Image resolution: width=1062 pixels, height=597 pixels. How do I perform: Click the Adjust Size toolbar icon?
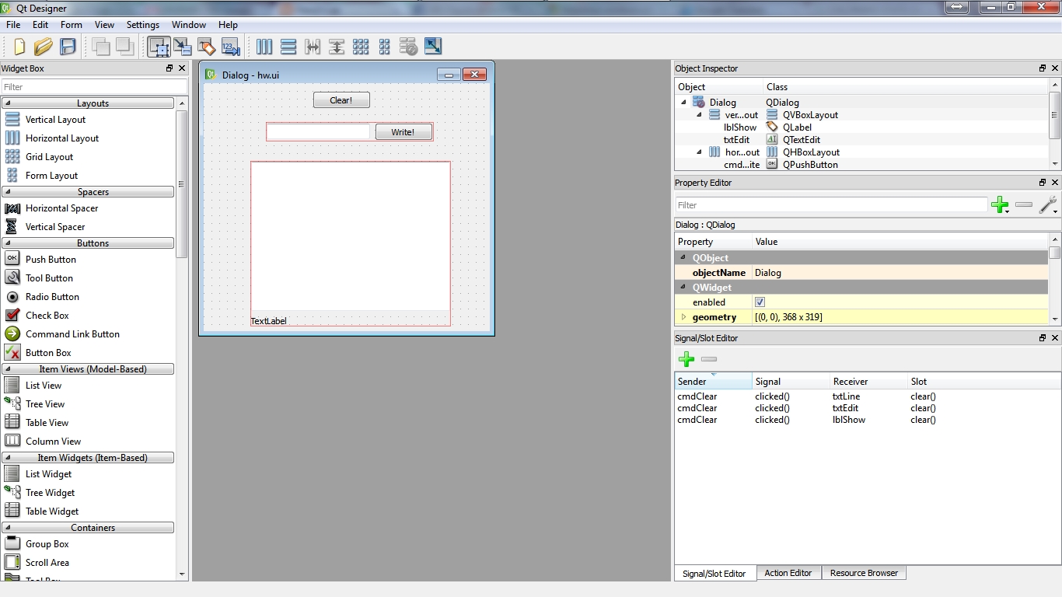pyautogui.click(x=432, y=47)
